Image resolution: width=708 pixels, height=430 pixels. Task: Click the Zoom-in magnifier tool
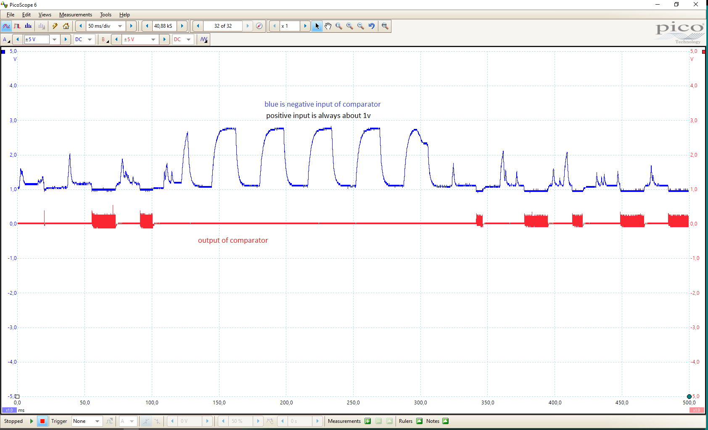[x=350, y=26]
